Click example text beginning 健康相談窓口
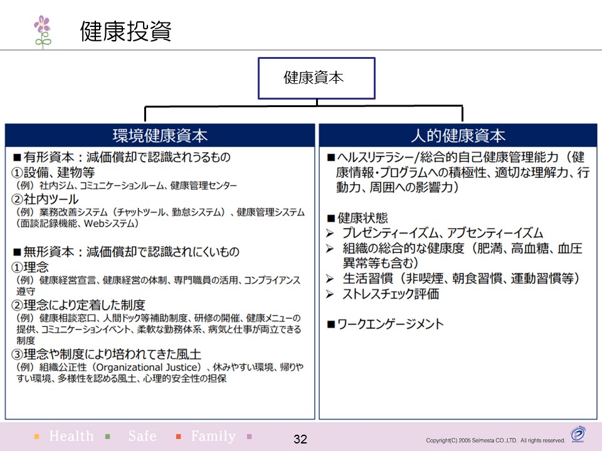The image size is (602, 451). (158, 329)
